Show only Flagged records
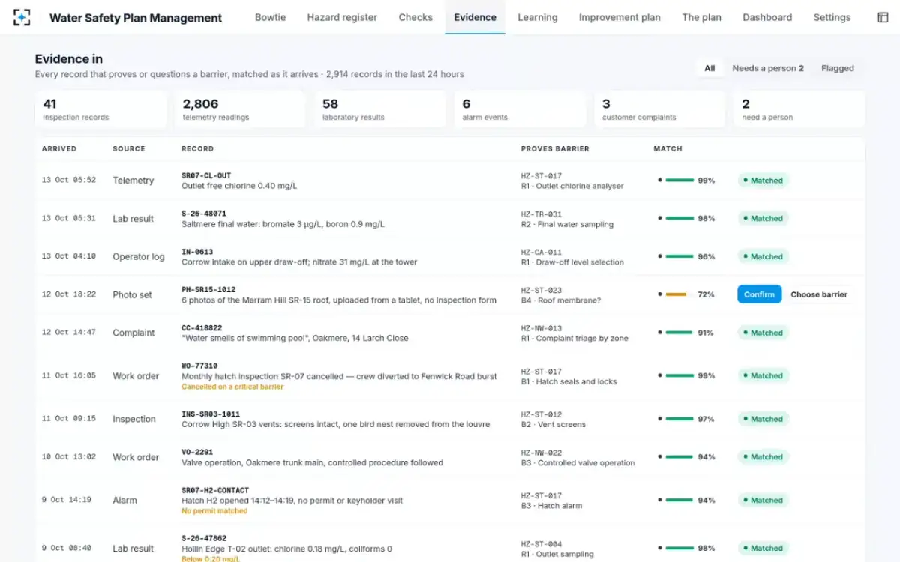900x562 pixels. (838, 68)
